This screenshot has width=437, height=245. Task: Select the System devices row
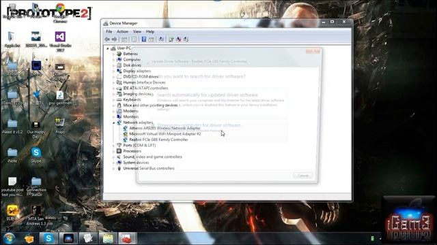[x=132, y=163]
